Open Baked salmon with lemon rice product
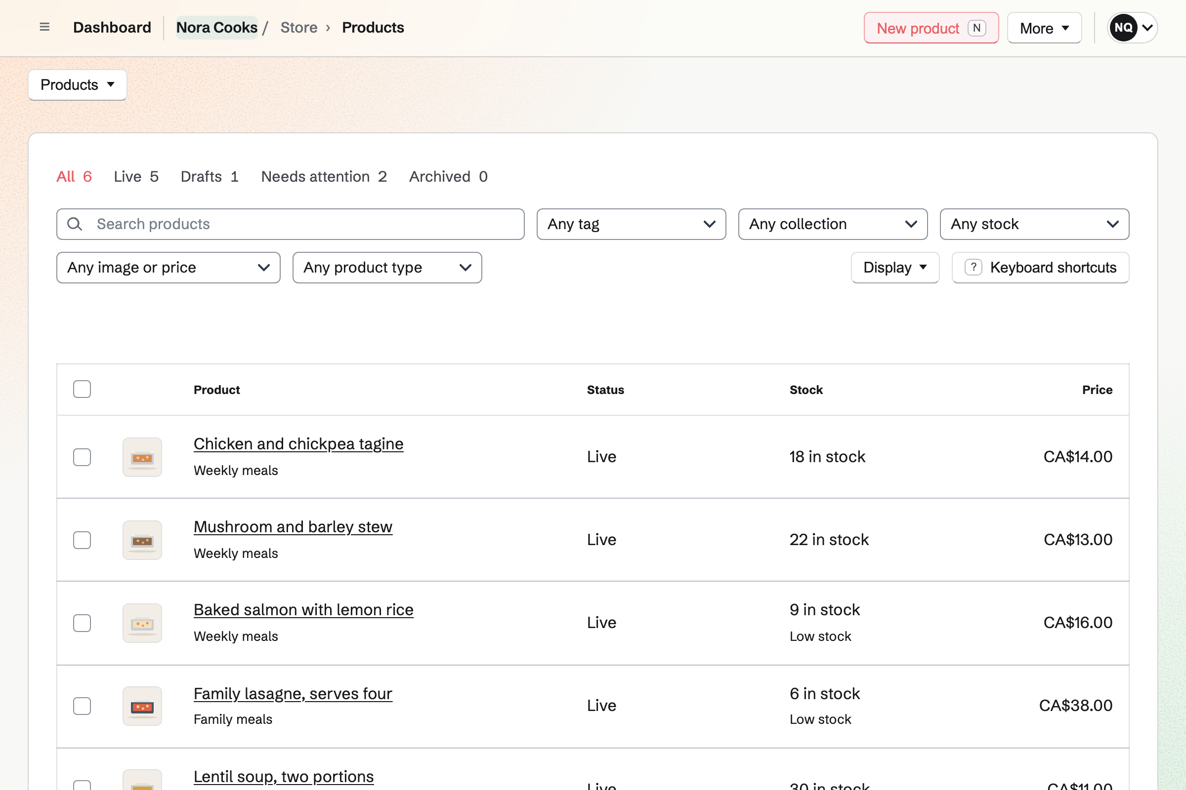Screen dimensions: 1186x790 click(303, 610)
